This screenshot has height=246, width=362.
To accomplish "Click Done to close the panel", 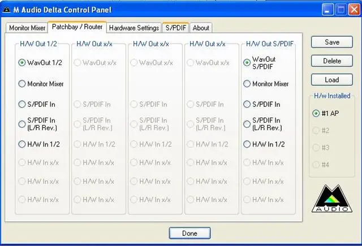I will (189, 233).
